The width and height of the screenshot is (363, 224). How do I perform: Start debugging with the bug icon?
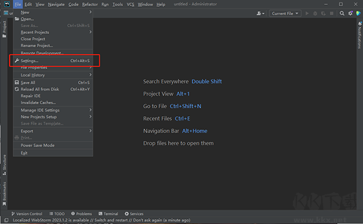tap(315, 13)
